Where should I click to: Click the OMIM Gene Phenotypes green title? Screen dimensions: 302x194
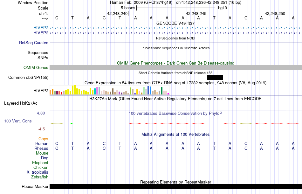pyautogui.click(x=176, y=63)
